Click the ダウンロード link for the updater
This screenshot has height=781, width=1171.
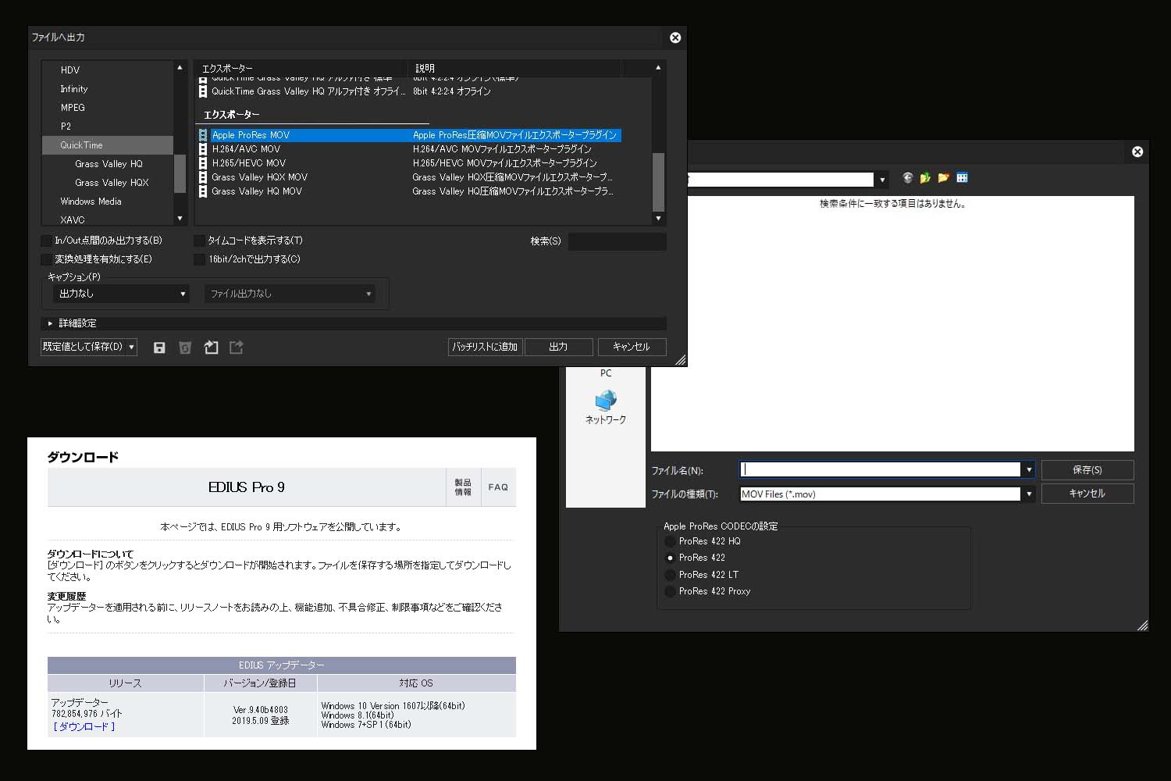click(84, 726)
